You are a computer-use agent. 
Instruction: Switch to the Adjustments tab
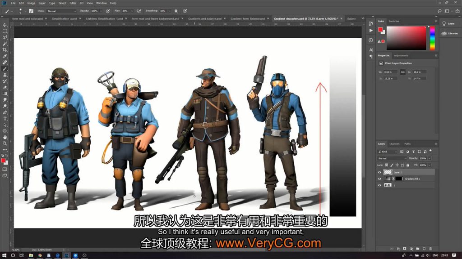pos(401,55)
